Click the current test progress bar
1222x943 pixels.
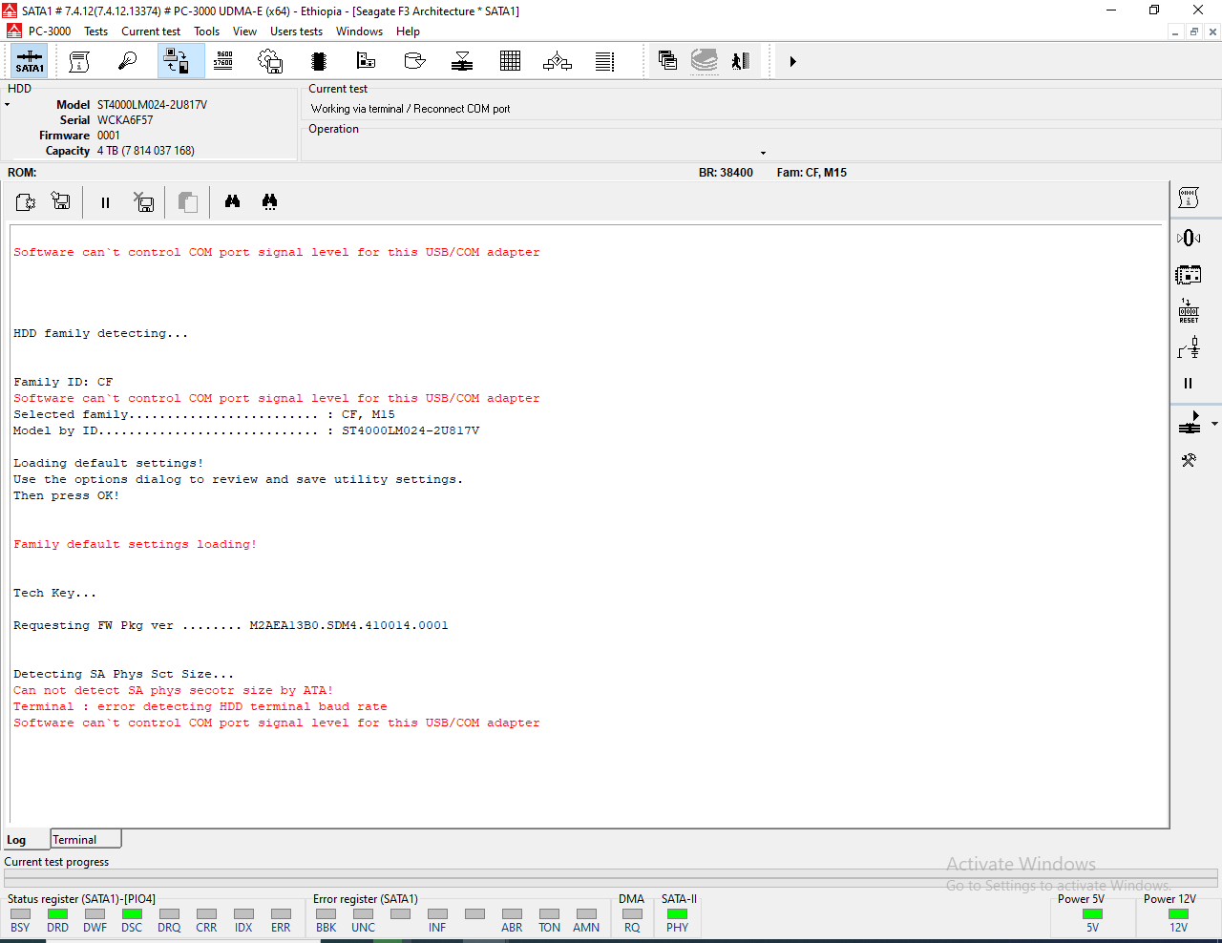[611, 876]
